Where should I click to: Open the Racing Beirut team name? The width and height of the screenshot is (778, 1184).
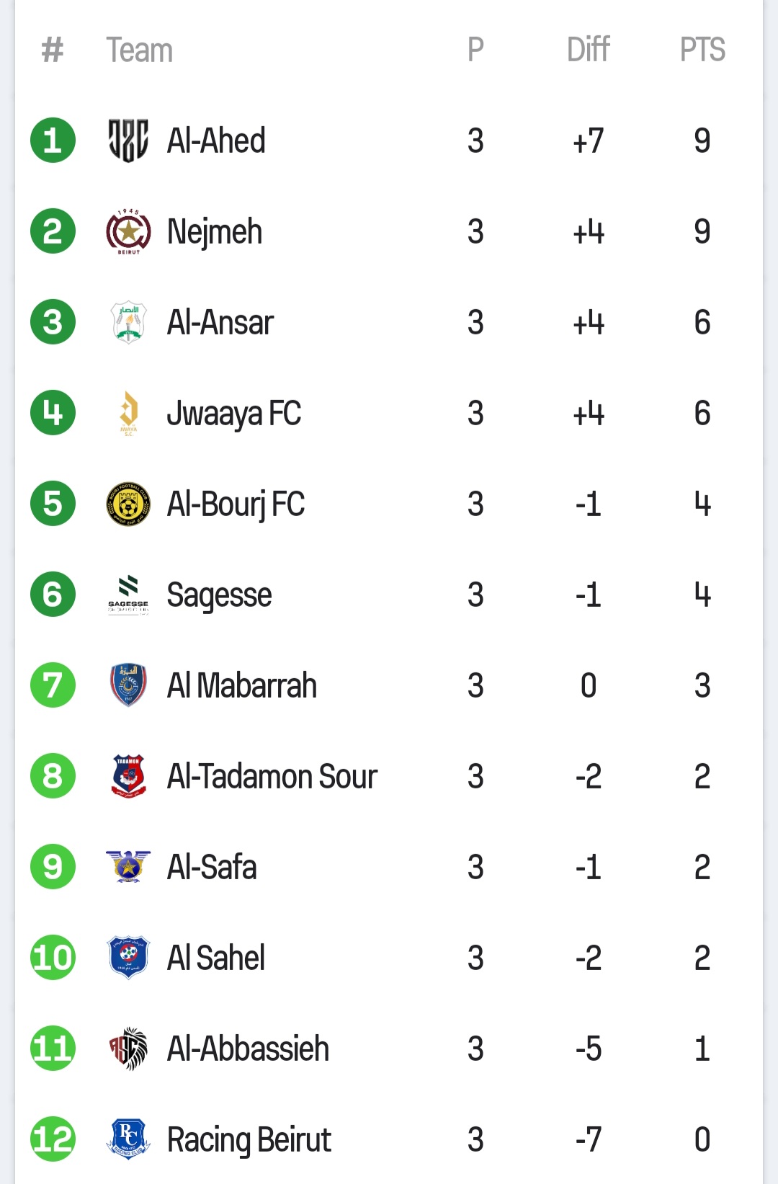point(249,1140)
